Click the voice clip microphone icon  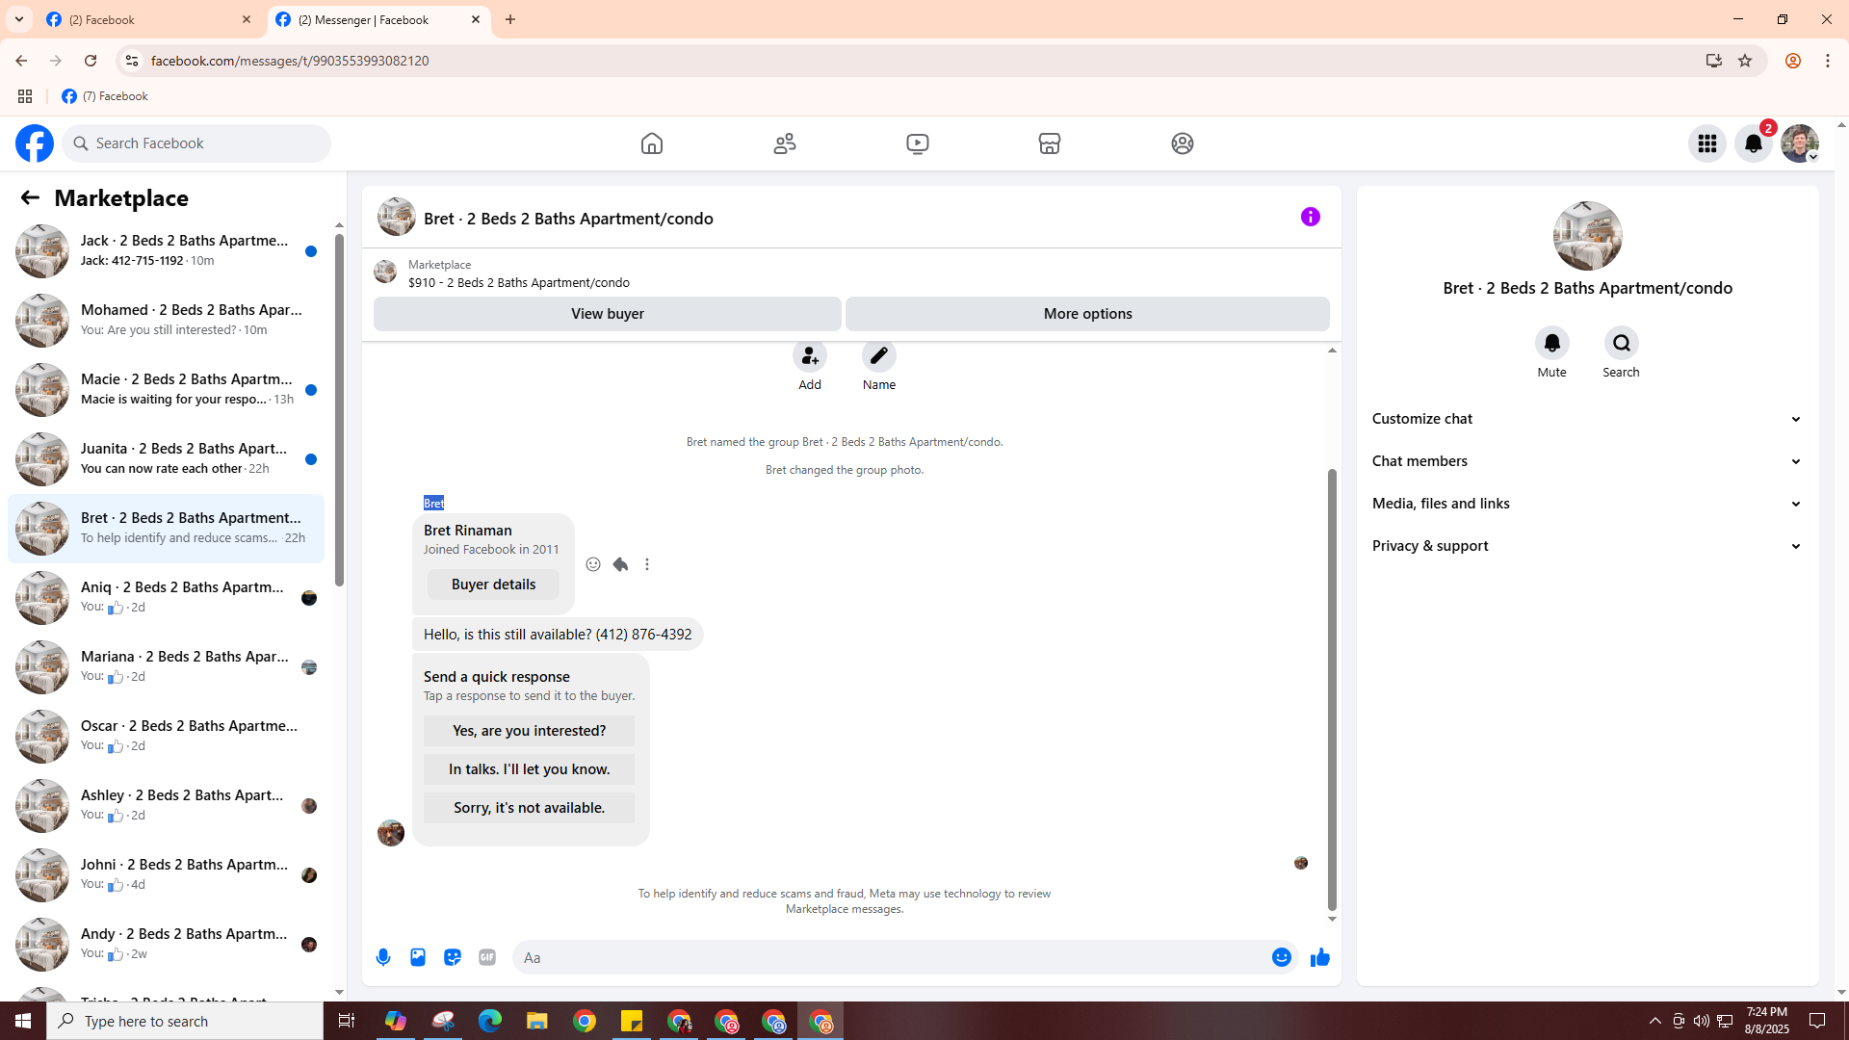point(383,957)
